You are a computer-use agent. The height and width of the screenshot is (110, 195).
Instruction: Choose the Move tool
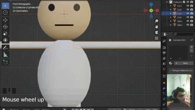5,20
